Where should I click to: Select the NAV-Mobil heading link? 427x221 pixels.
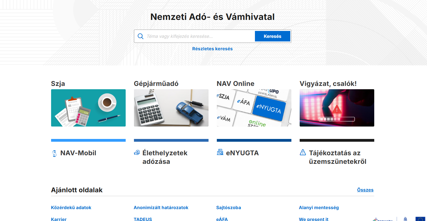point(78,153)
